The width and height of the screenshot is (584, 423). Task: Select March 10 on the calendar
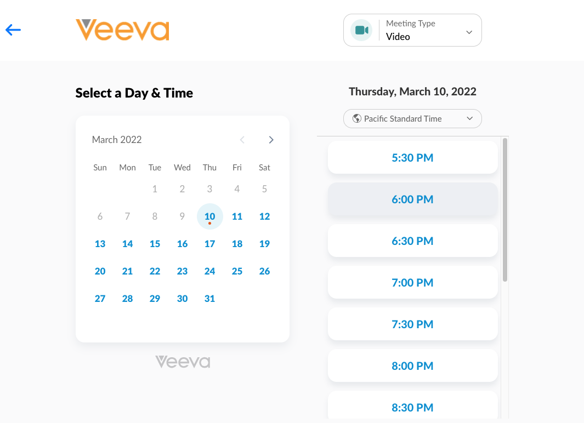(209, 216)
